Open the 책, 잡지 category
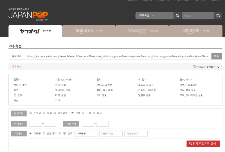The image size is (225, 152). [x=142, y=80]
